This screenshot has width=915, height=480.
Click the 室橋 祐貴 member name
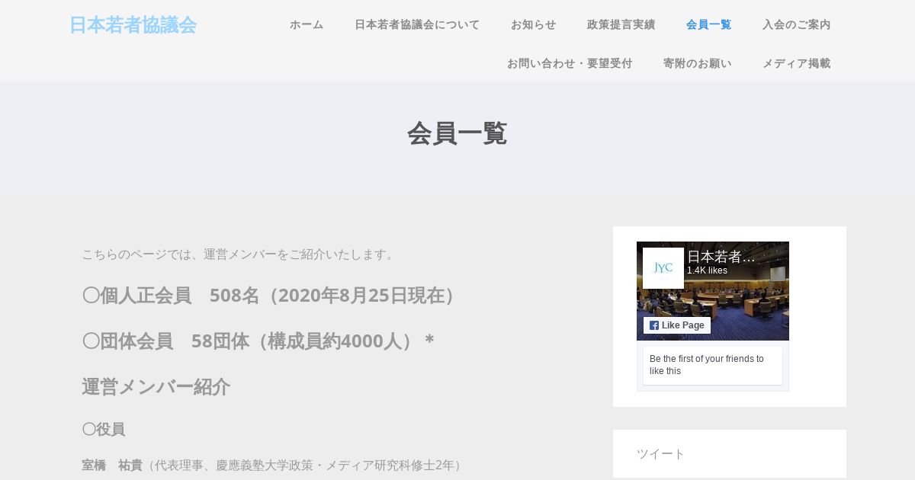112,465
